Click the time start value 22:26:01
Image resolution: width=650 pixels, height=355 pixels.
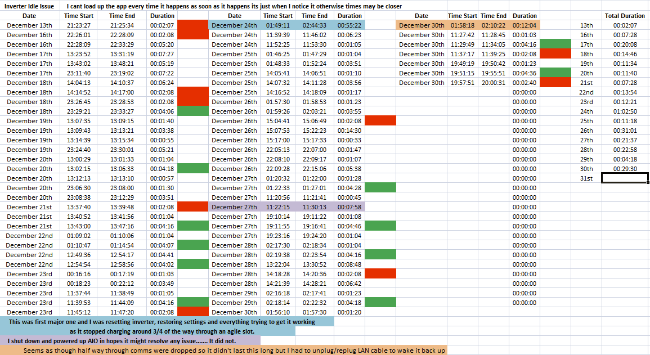coord(79,35)
